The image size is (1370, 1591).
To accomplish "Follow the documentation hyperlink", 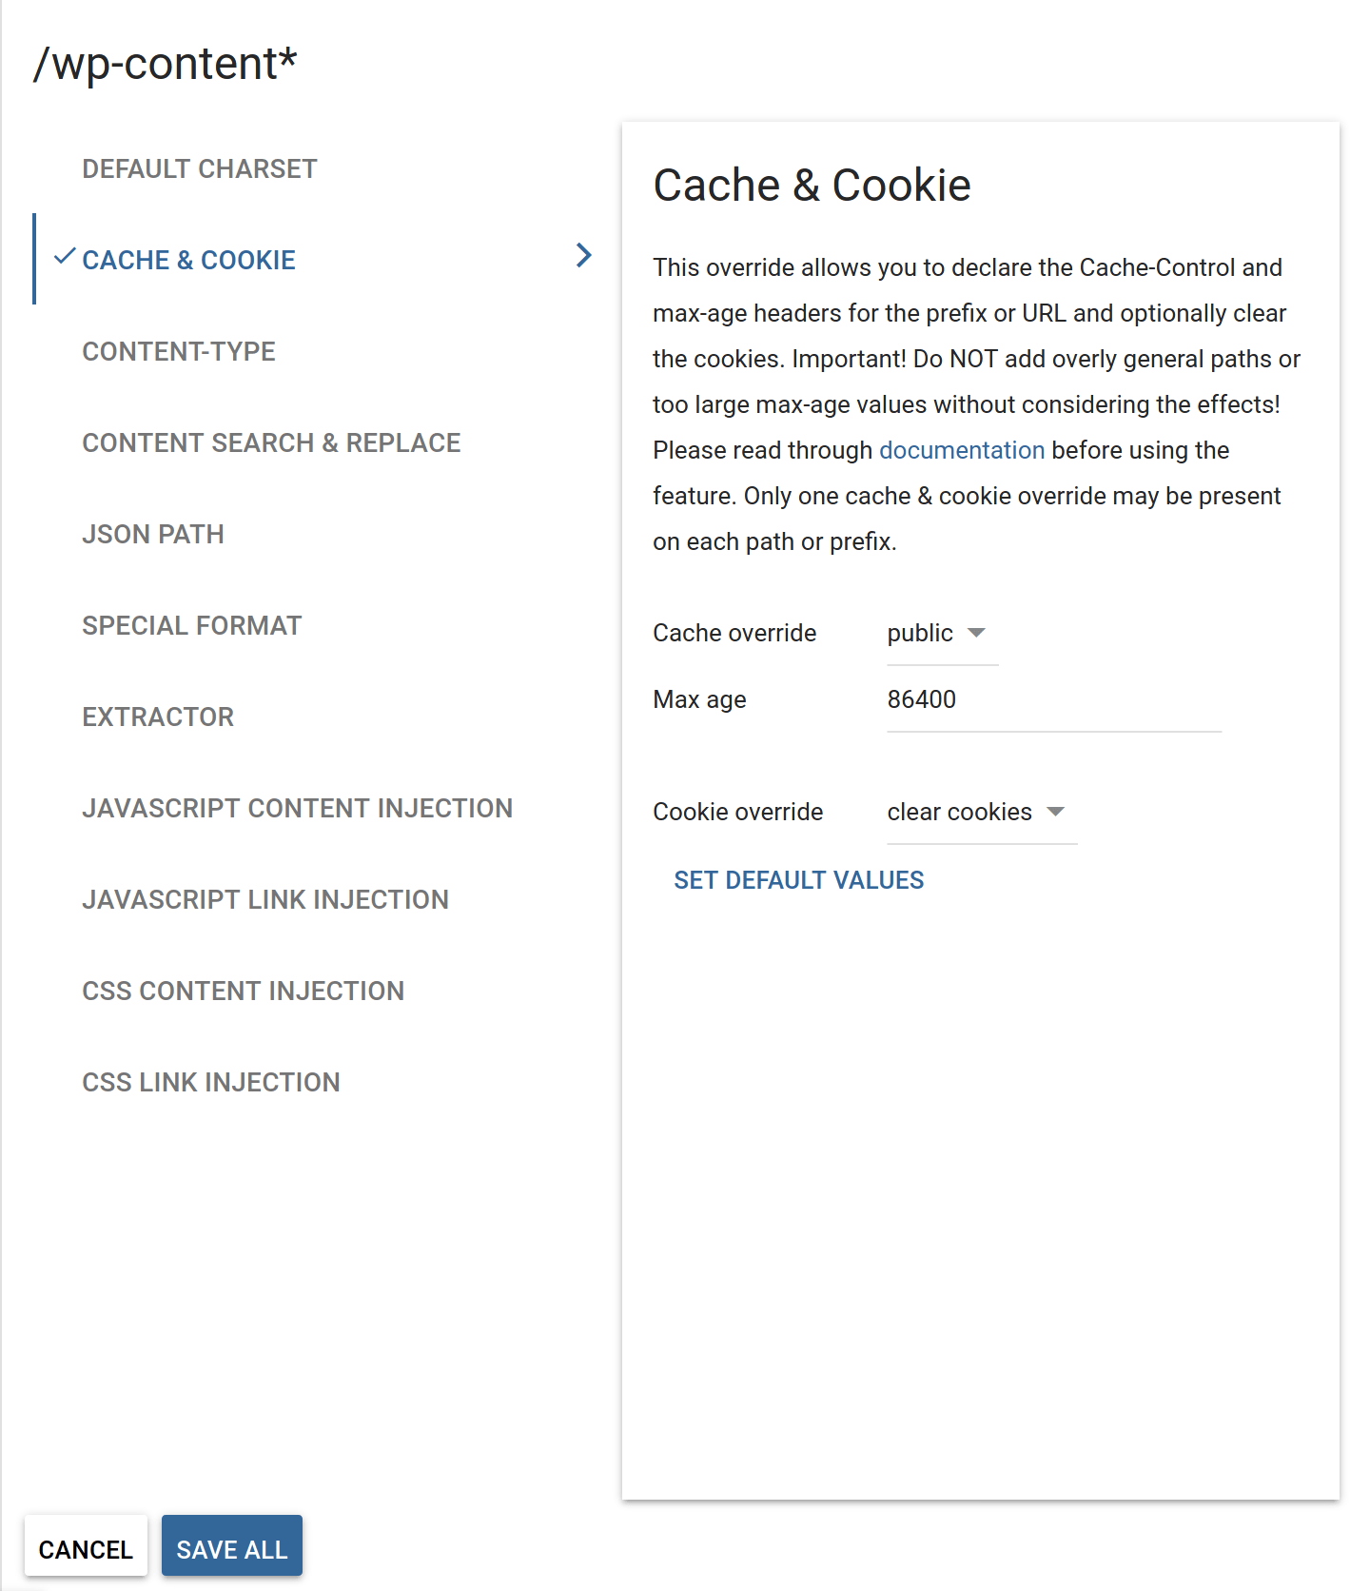I will pos(962,450).
